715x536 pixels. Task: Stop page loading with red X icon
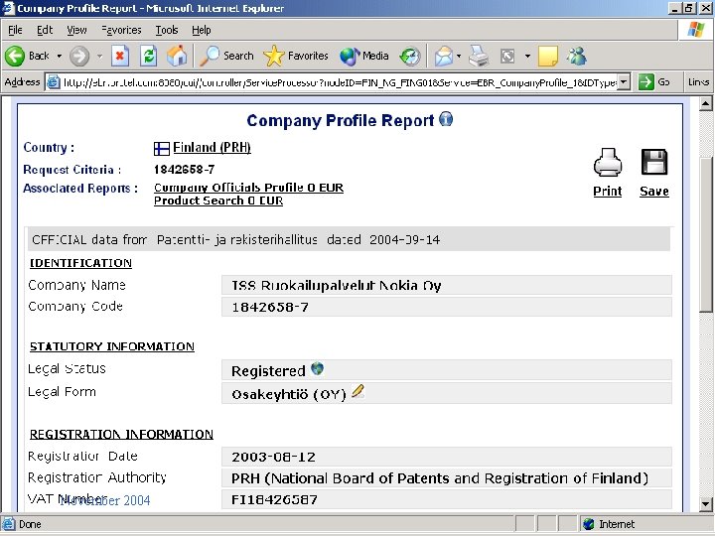pyautogui.click(x=120, y=56)
